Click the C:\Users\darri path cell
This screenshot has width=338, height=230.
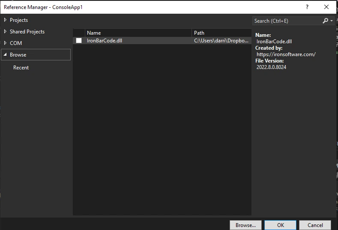221,41
